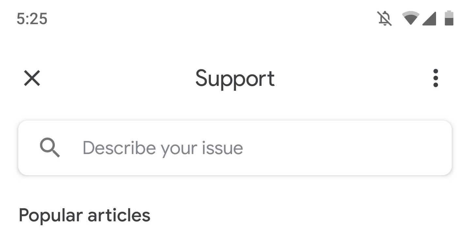Screen dimensions: 470x235
Task: Tap the Wi-Fi status icon
Action: 411,18
